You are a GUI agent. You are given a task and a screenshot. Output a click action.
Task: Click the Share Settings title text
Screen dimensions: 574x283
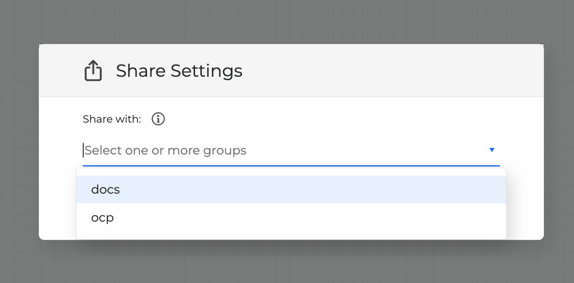pos(179,71)
